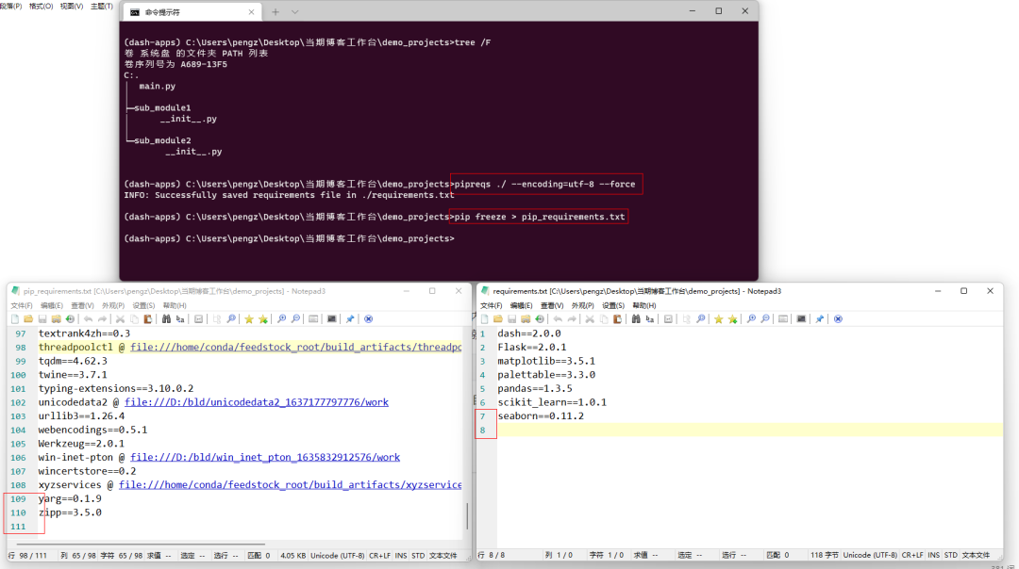
Task: Click the New document icon in the requirements.txt toolbar
Action: click(x=484, y=318)
